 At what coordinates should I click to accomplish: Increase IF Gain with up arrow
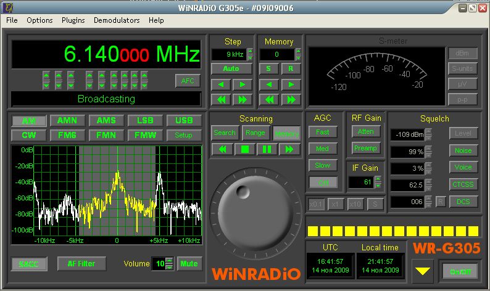pyautogui.click(x=378, y=179)
